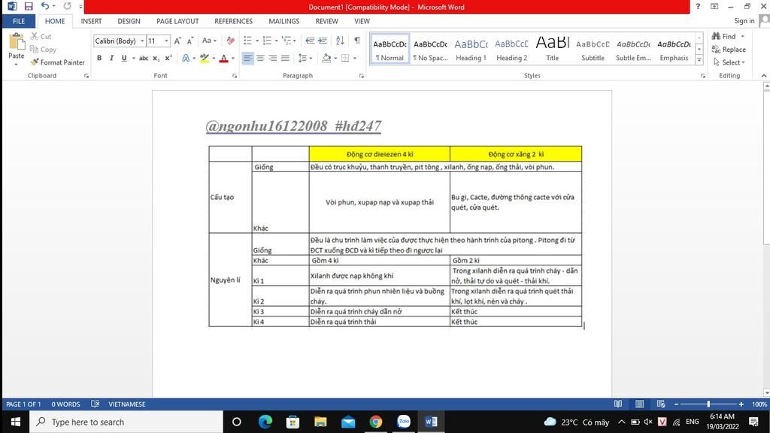
Task: Align text to the right
Action: pyautogui.click(x=272, y=58)
